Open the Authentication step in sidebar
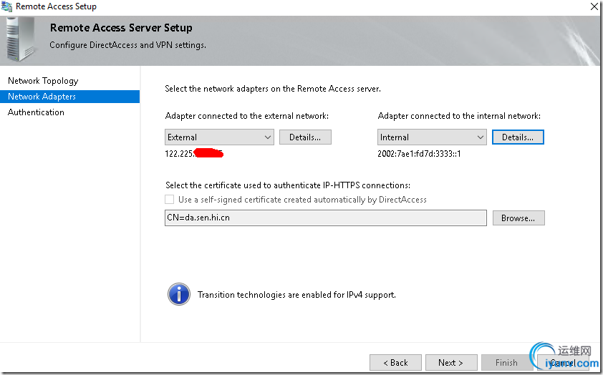 coord(36,112)
